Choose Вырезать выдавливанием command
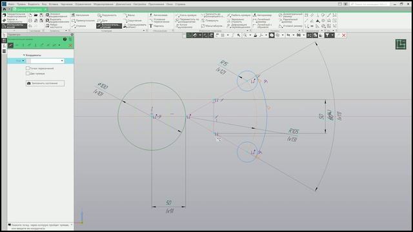The width and height of the screenshot is (413, 232). [x=57, y=21]
